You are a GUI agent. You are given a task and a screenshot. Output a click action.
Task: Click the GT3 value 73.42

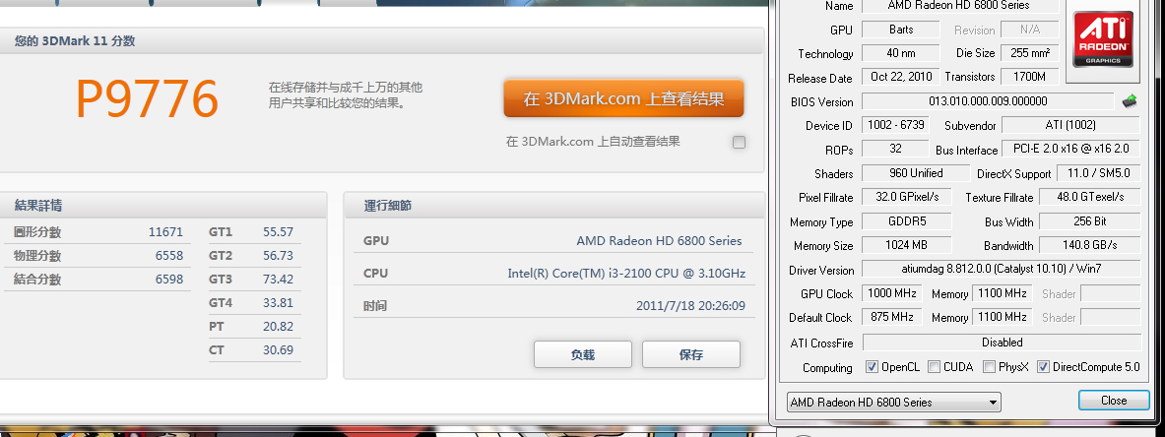(x=278, y=280)
